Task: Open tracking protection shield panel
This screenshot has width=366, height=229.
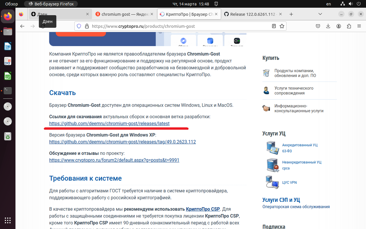Action: (79, 26)
